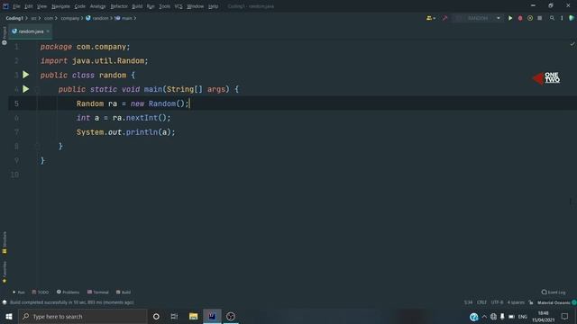Image resolution: width=577 pixels, height=324 pixels.
Task: Open File Explorer from the taskbar
Action: [x=193, y=316]
